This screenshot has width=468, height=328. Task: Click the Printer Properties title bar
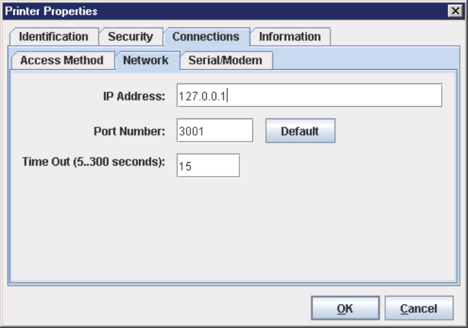click(205, 11)
